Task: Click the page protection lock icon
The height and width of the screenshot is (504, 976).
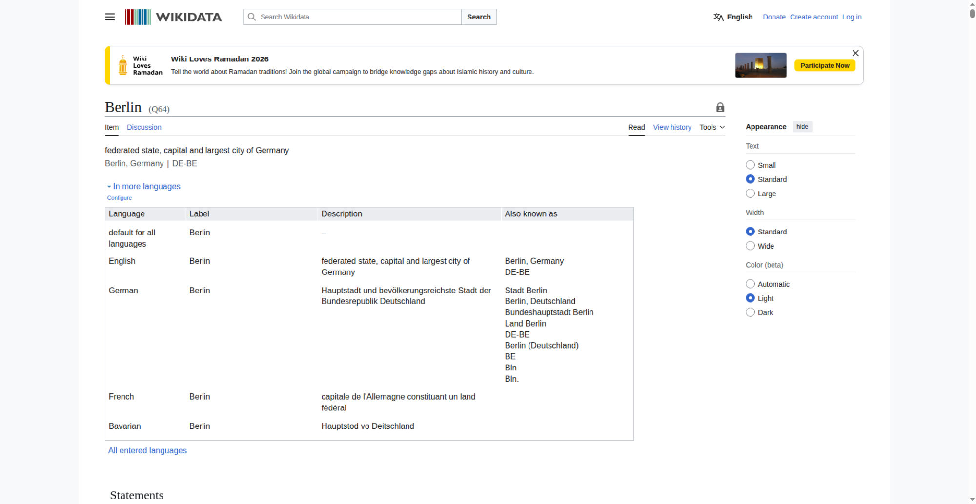Action: click(720, 108)
